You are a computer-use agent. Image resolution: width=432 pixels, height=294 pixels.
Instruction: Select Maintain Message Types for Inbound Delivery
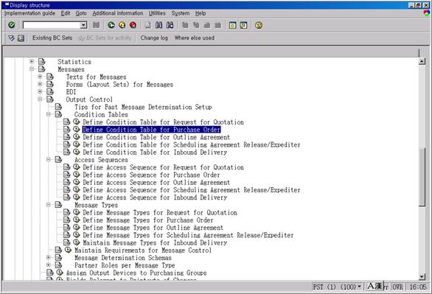pyautogui.click(x=155, y=242)
